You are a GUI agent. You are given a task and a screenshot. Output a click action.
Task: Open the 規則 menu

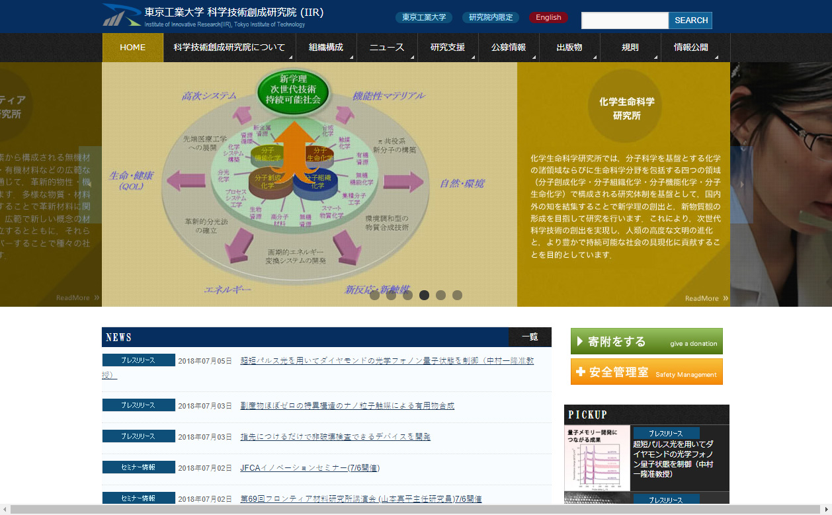coord(630,48)
